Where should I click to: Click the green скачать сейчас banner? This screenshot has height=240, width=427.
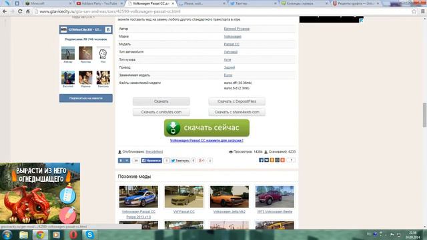207,128
